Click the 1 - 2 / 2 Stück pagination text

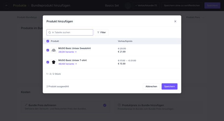pyautogui.click(x=53, y=74)
